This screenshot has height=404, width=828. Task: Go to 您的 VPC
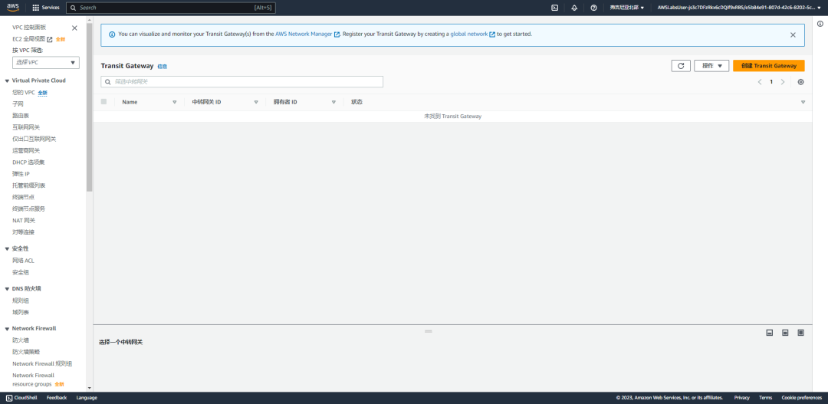(x=24, y=93)
